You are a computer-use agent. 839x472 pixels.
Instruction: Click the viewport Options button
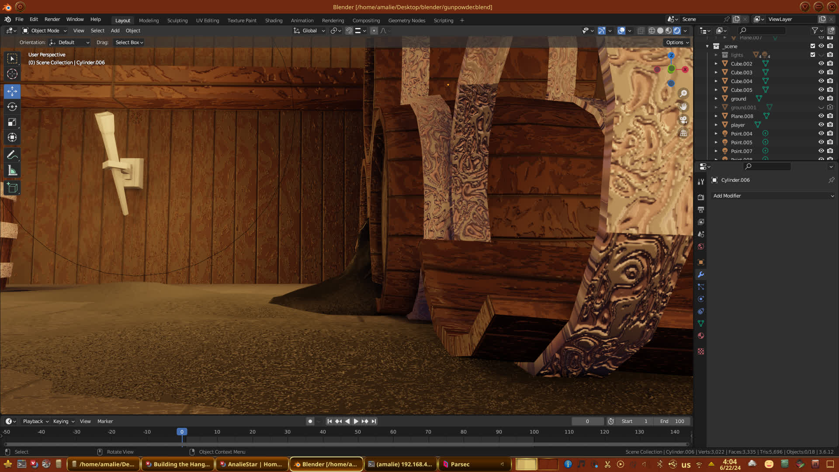point(677,42)
